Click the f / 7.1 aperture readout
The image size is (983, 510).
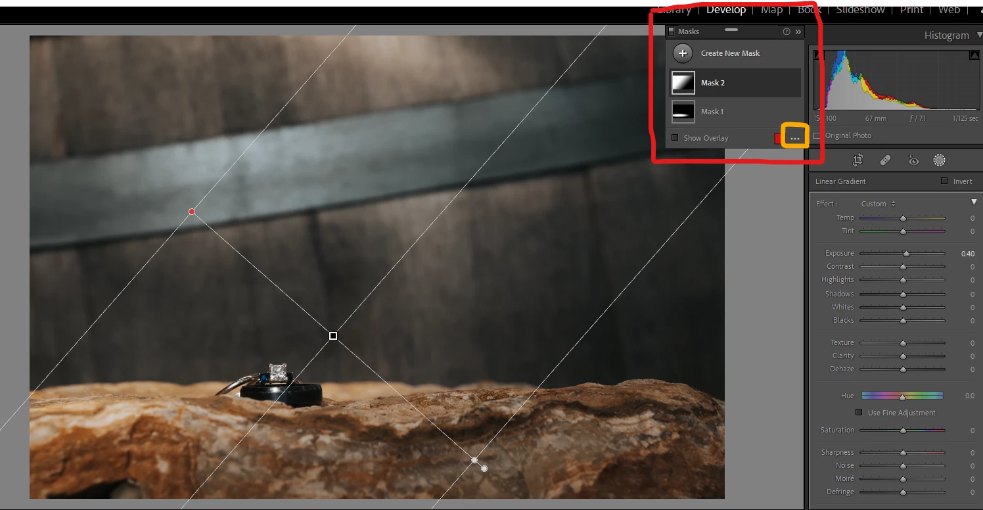pyautogui.click(x=916, y=118)
